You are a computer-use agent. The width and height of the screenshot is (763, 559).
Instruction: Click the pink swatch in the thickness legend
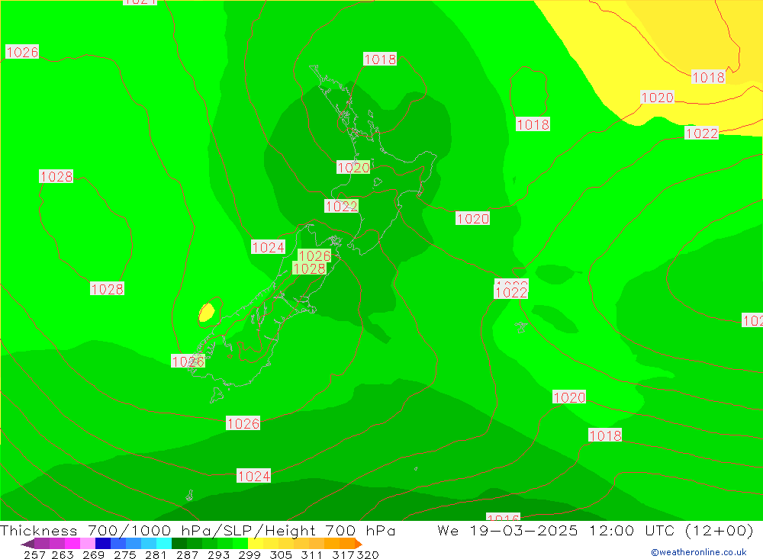[88, 543]
